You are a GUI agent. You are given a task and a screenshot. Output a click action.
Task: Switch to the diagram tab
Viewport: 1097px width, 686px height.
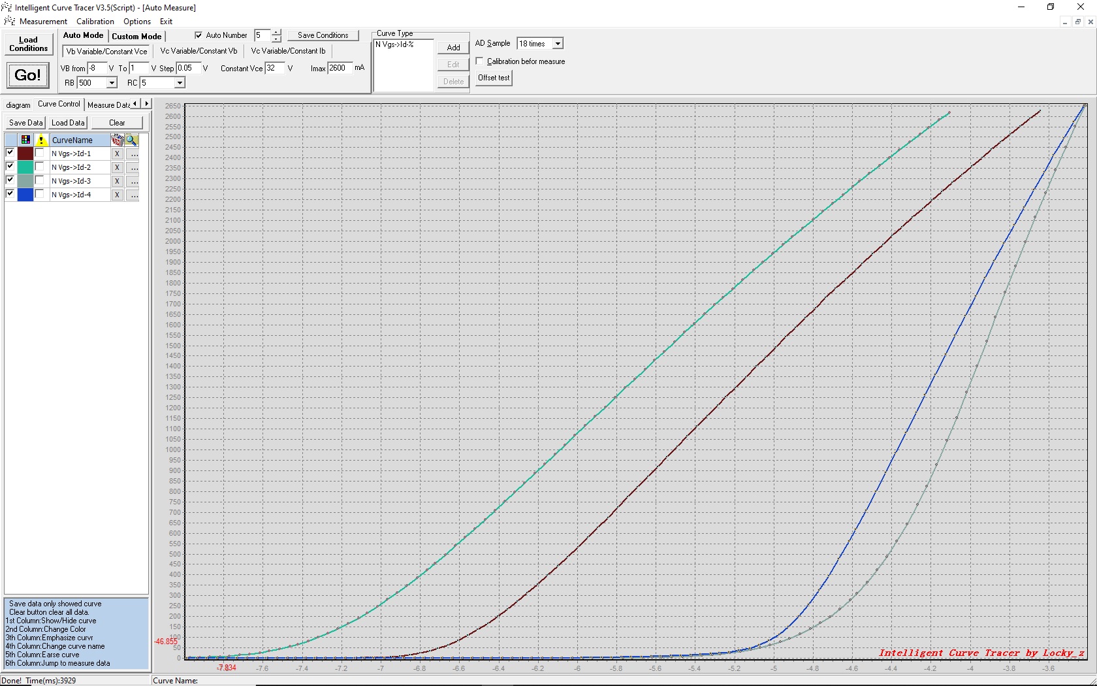(18, 105)
